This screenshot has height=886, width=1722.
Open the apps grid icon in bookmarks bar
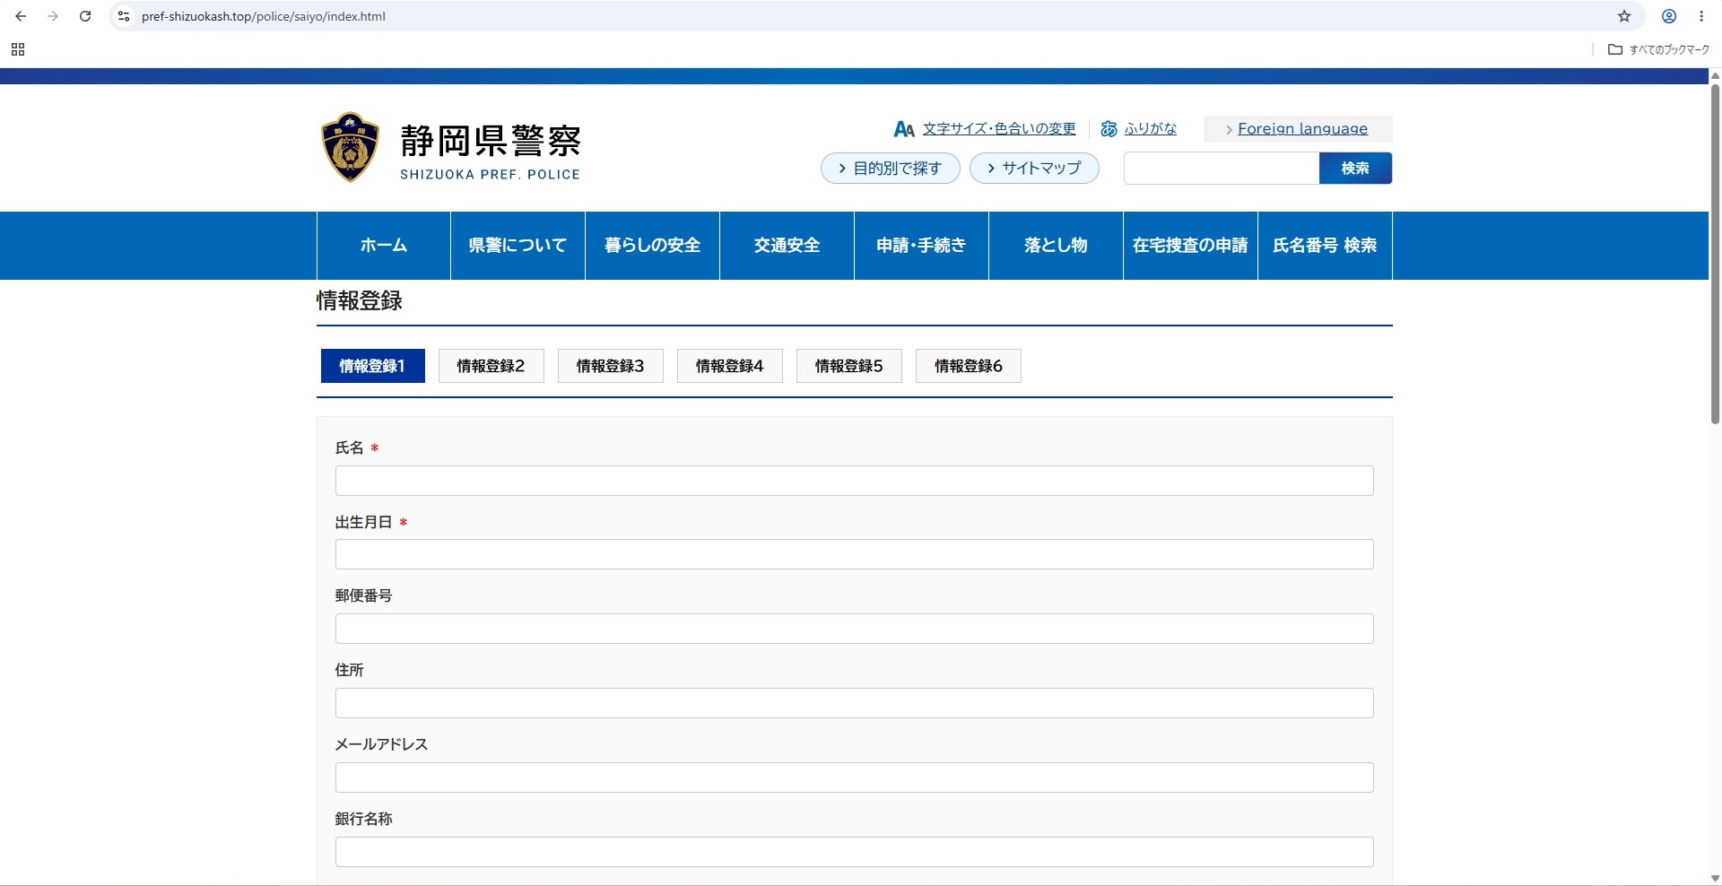point(18,49)
